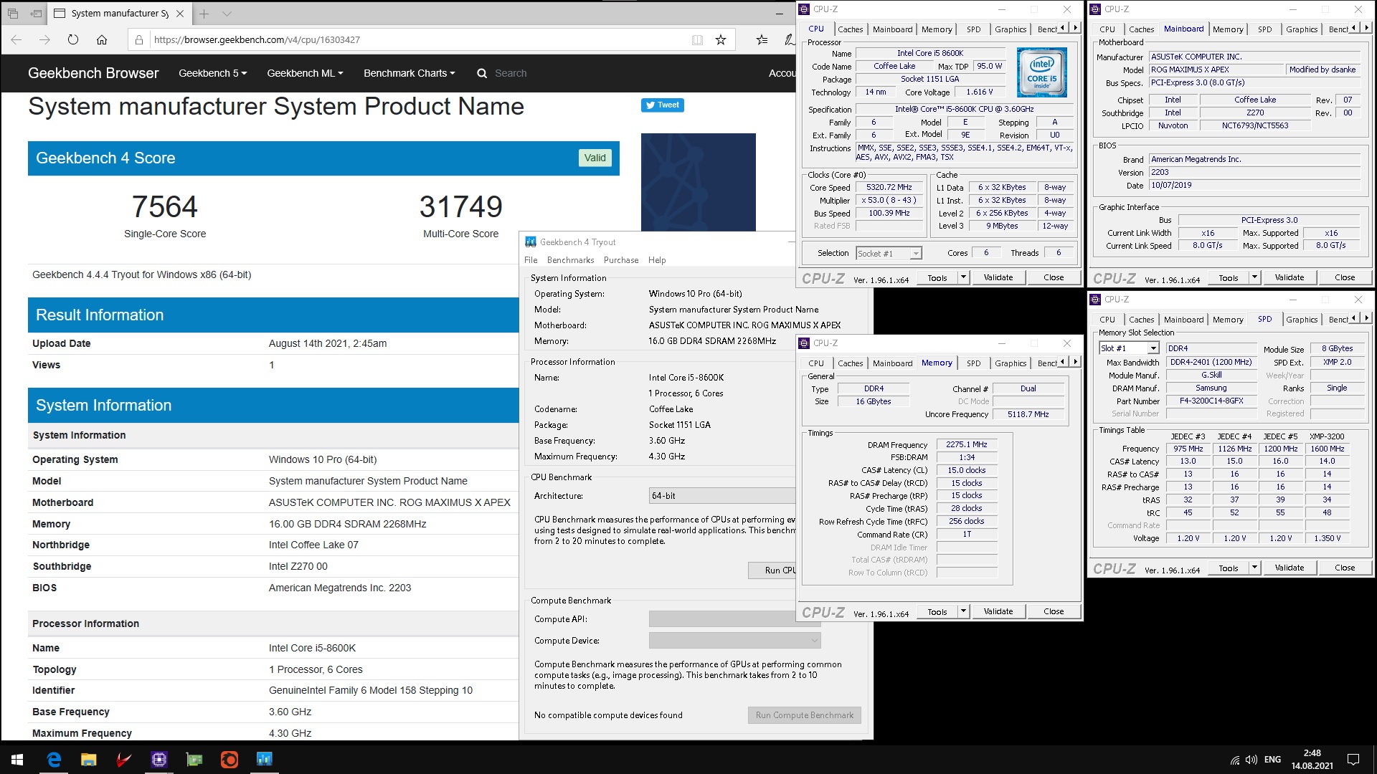
Task: Click the Tweet button
Action: [663, 105]
